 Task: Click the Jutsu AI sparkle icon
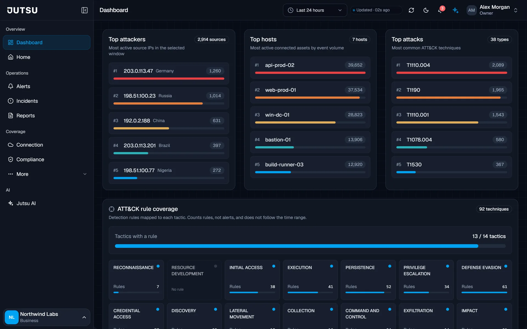10,203
